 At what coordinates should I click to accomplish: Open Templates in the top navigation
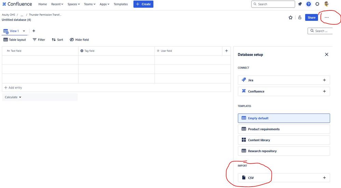click(x=121, y=4)
